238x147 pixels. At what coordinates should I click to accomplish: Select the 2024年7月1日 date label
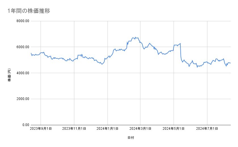point(207,129)
